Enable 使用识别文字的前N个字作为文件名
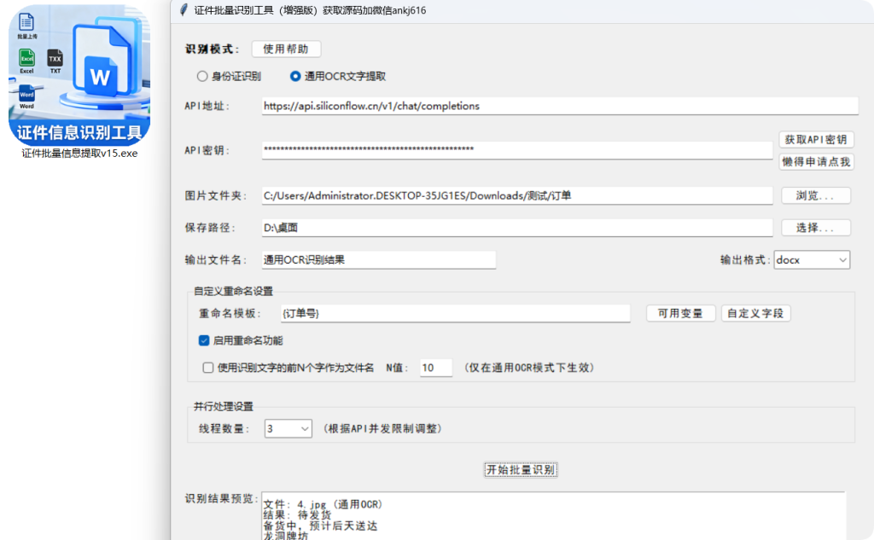Screen dimensions: 874x540 point(206,367)
